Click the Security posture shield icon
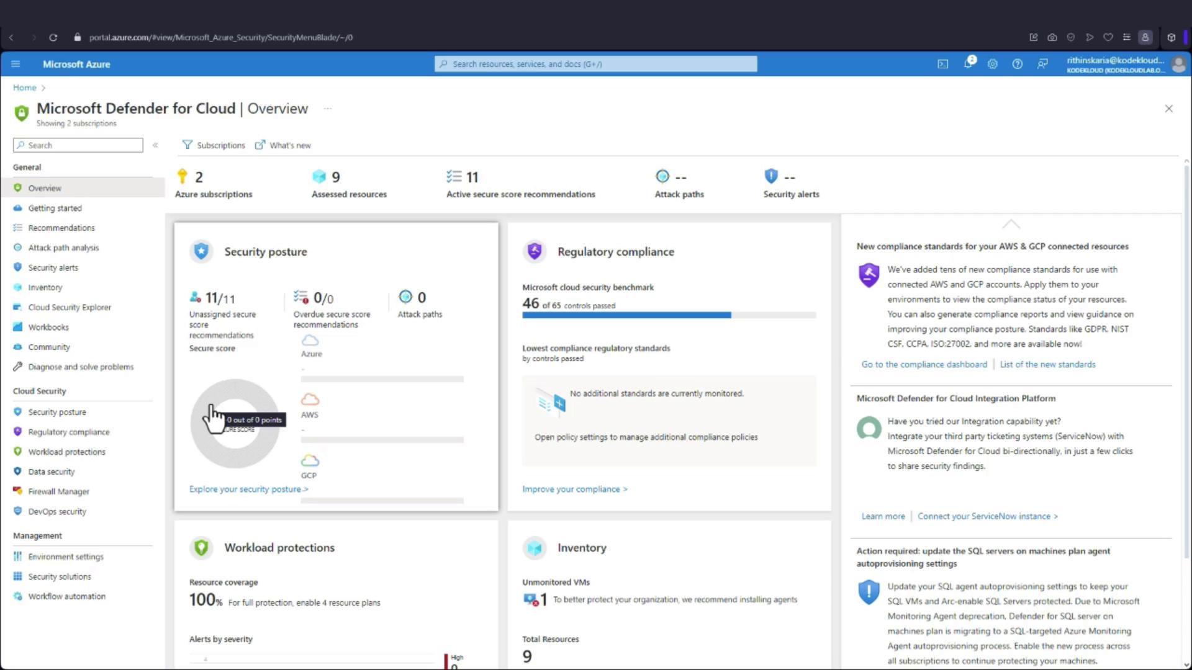 pos(201,251)
